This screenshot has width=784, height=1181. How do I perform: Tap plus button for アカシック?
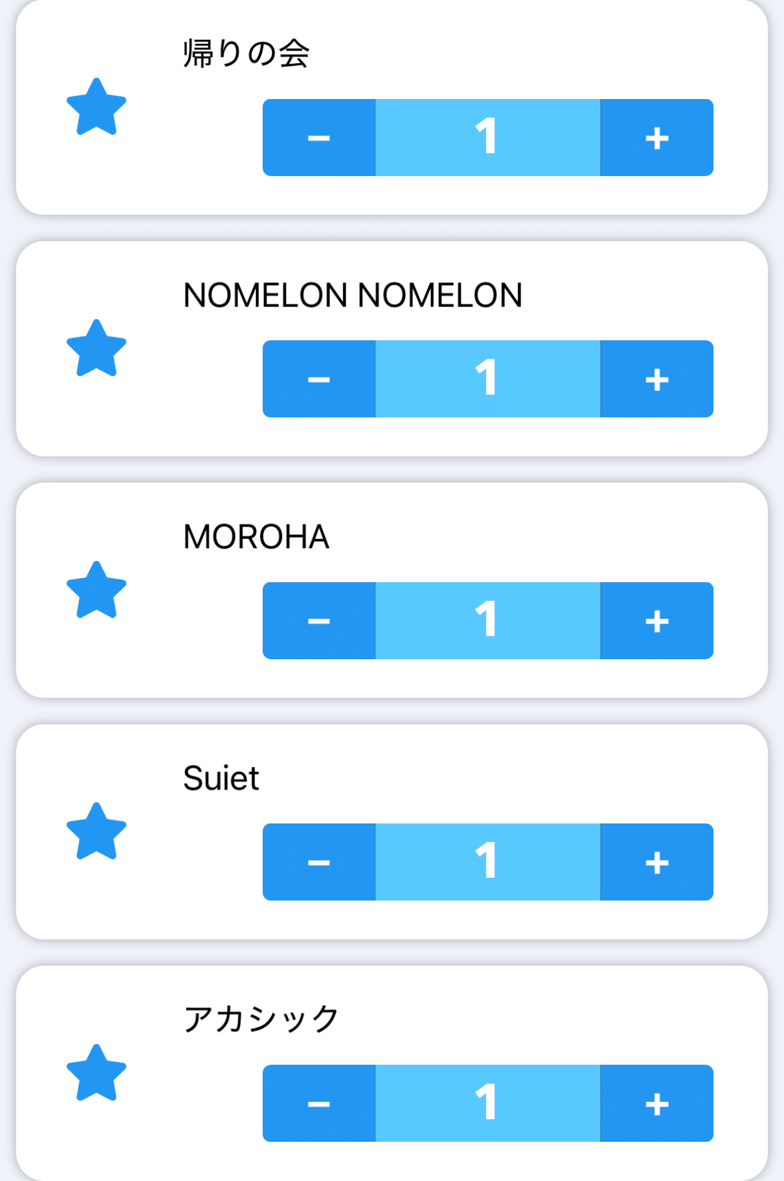pyautogui.click(x=656, y=1103)
